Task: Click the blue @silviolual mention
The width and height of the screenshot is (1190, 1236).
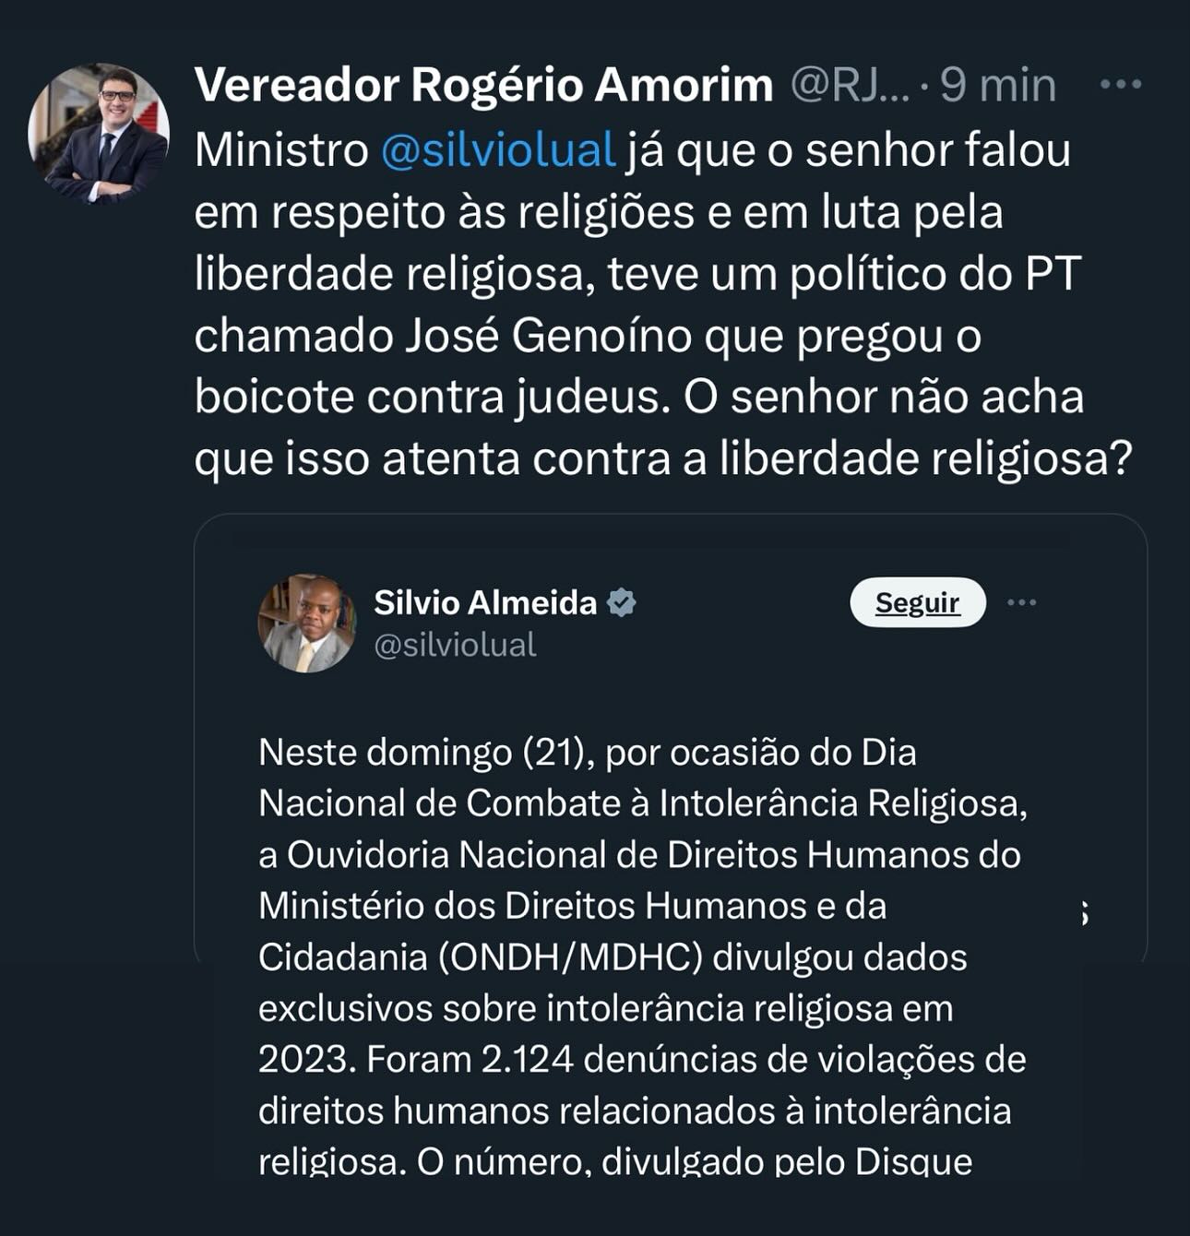Action: (498, 150)
